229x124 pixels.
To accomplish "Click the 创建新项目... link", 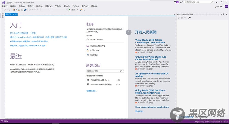I will coord(92,91).
